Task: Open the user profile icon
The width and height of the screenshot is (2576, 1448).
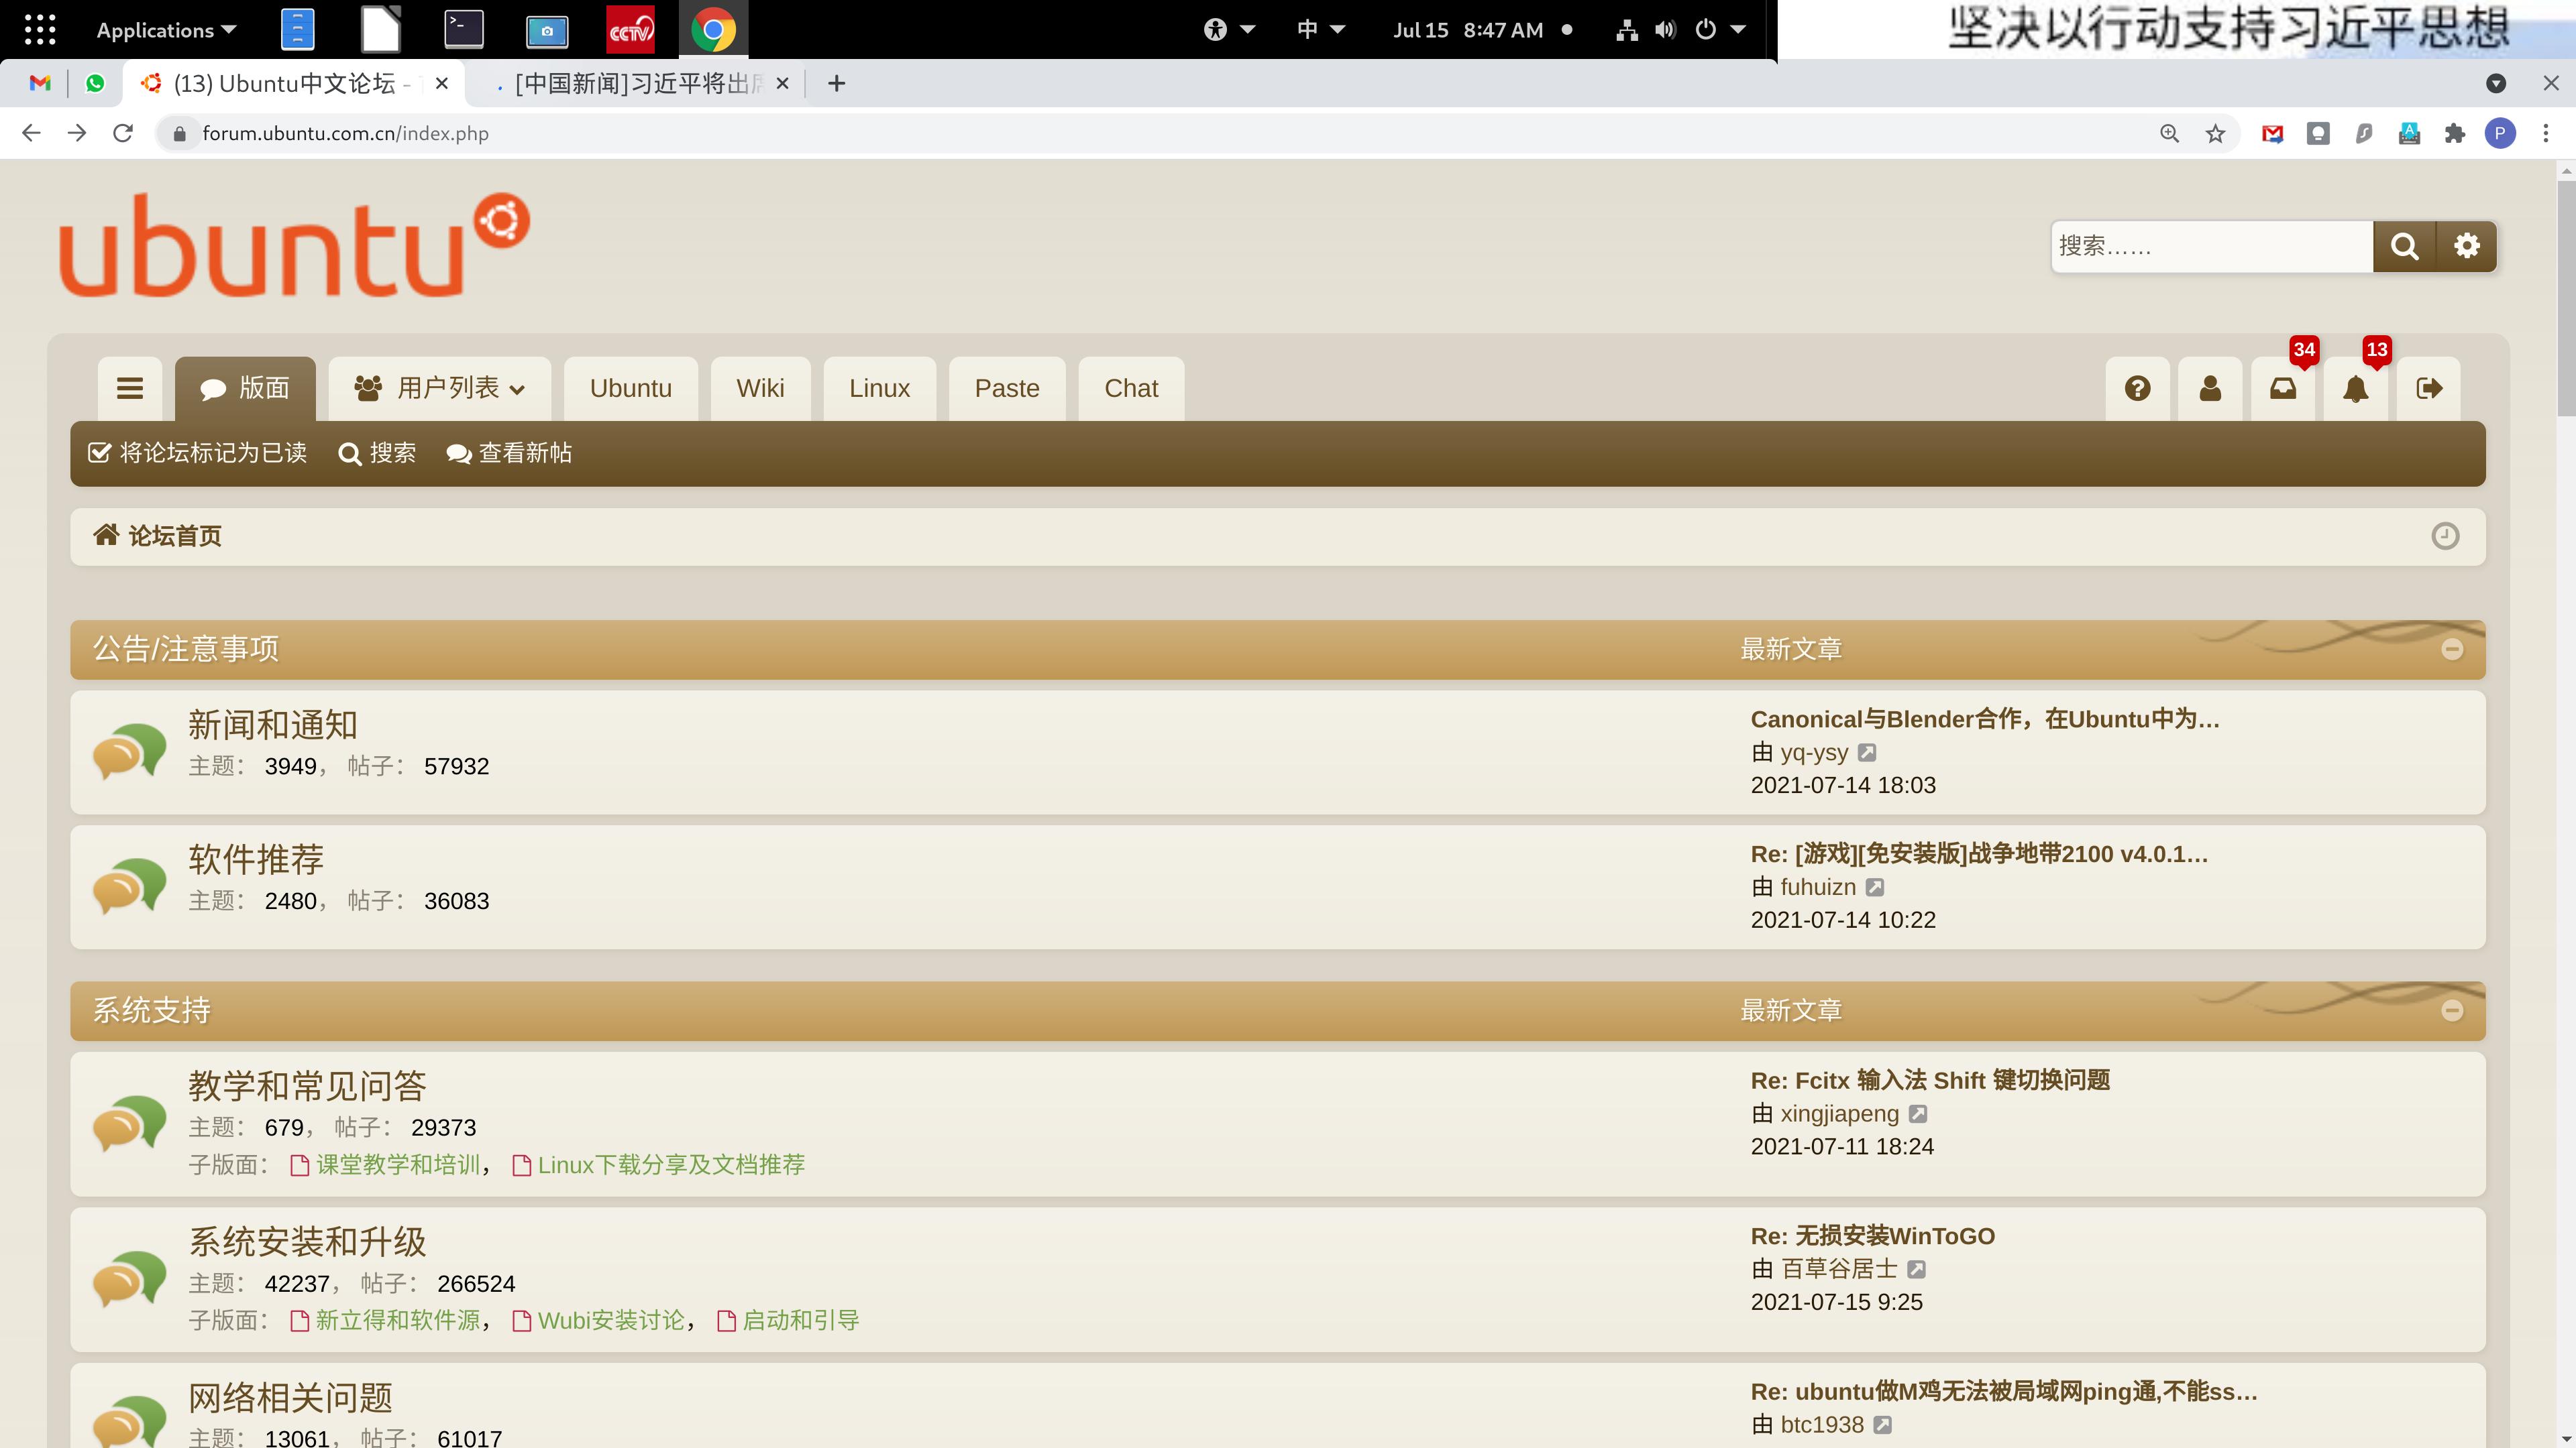Action: click(2211, 389)
